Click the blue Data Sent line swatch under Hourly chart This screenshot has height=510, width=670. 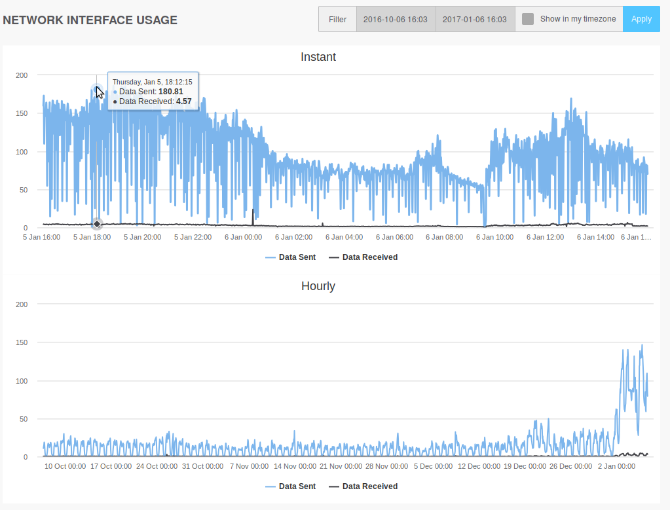click(271, 486)
